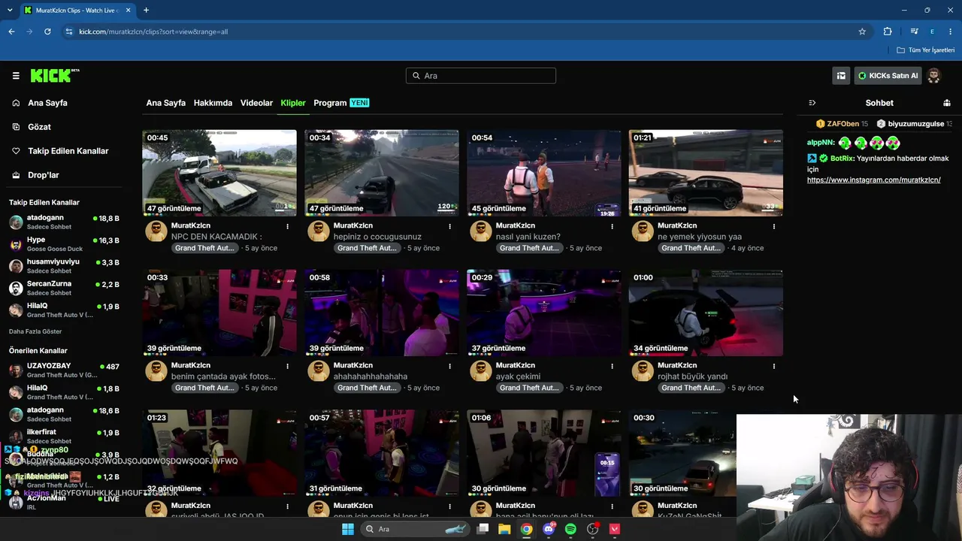
Task: Open the muratkzlcn Instagram link in chat
Action: (x=873, y=180)
